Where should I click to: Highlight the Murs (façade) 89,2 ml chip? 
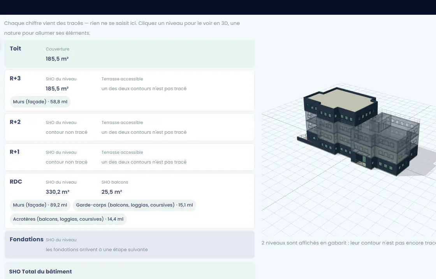(x=40, y=205)
